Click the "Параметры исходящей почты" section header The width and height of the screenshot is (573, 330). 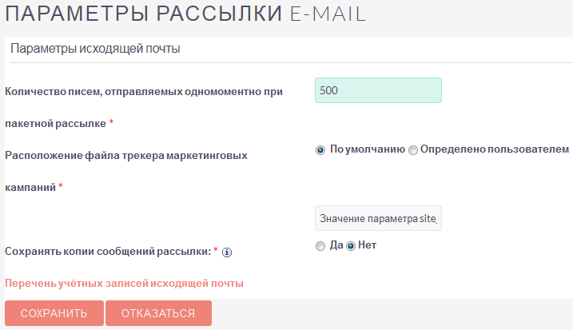tap(95, 49)
